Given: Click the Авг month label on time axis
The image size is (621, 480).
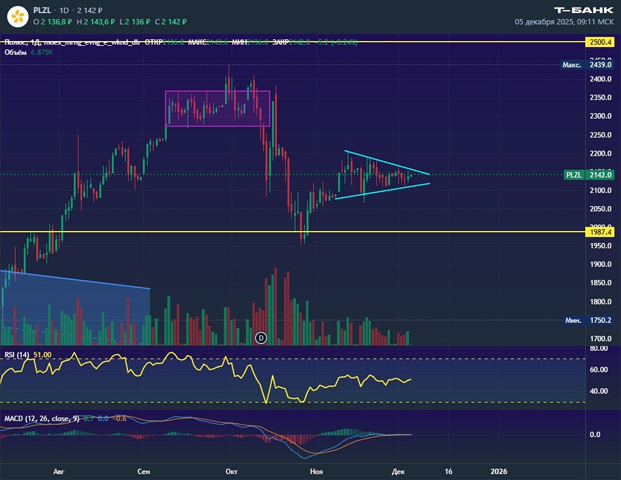Looking at the screenshot, I should 58,471.
